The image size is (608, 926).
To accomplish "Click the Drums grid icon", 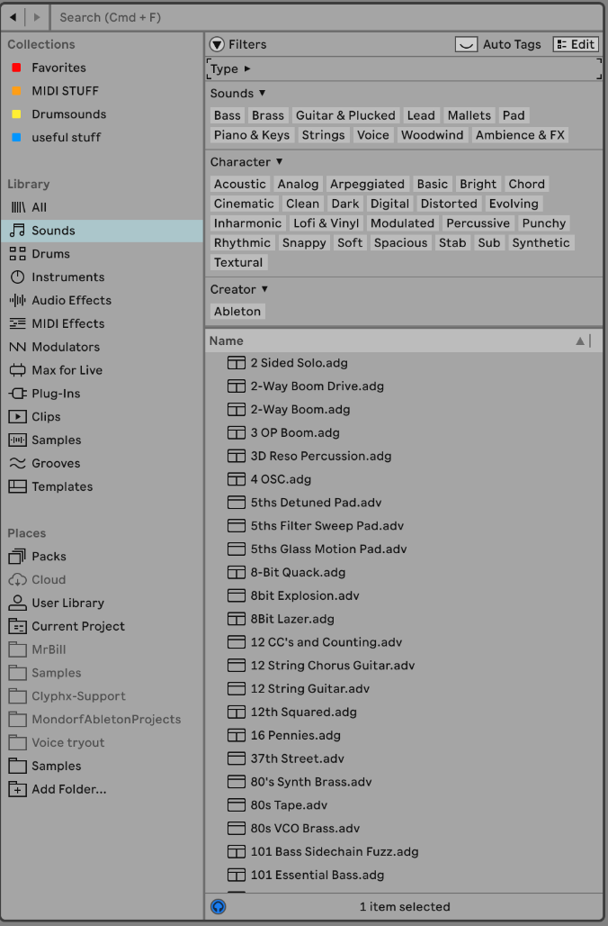I will point(17,254).
